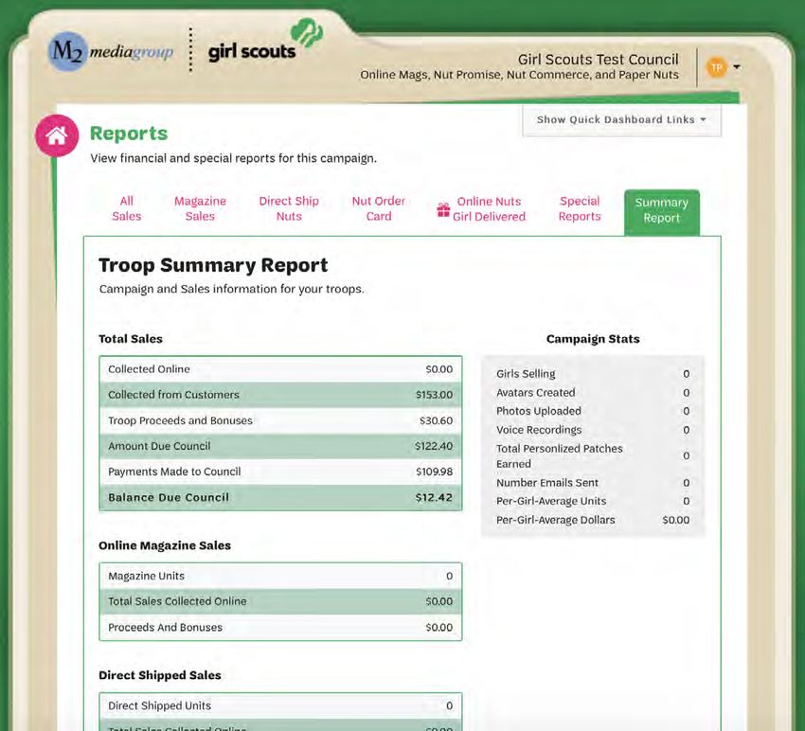Select Total Sales Collected Online under Magazine Sales

pos(280,601)
